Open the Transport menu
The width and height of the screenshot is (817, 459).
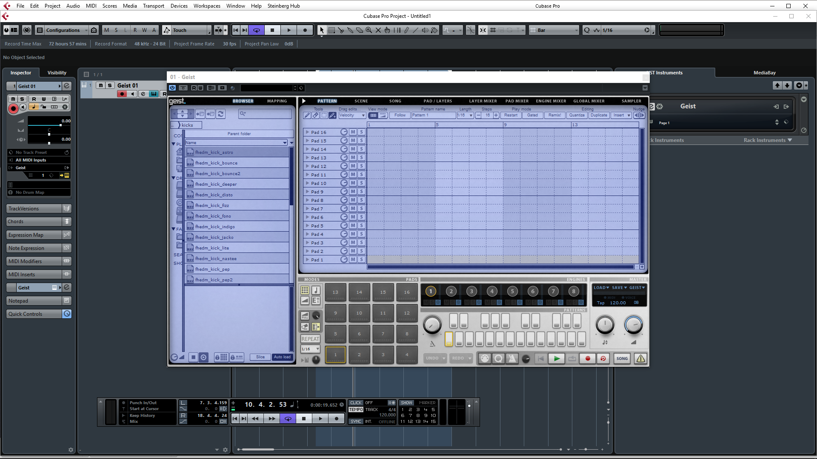153,6
